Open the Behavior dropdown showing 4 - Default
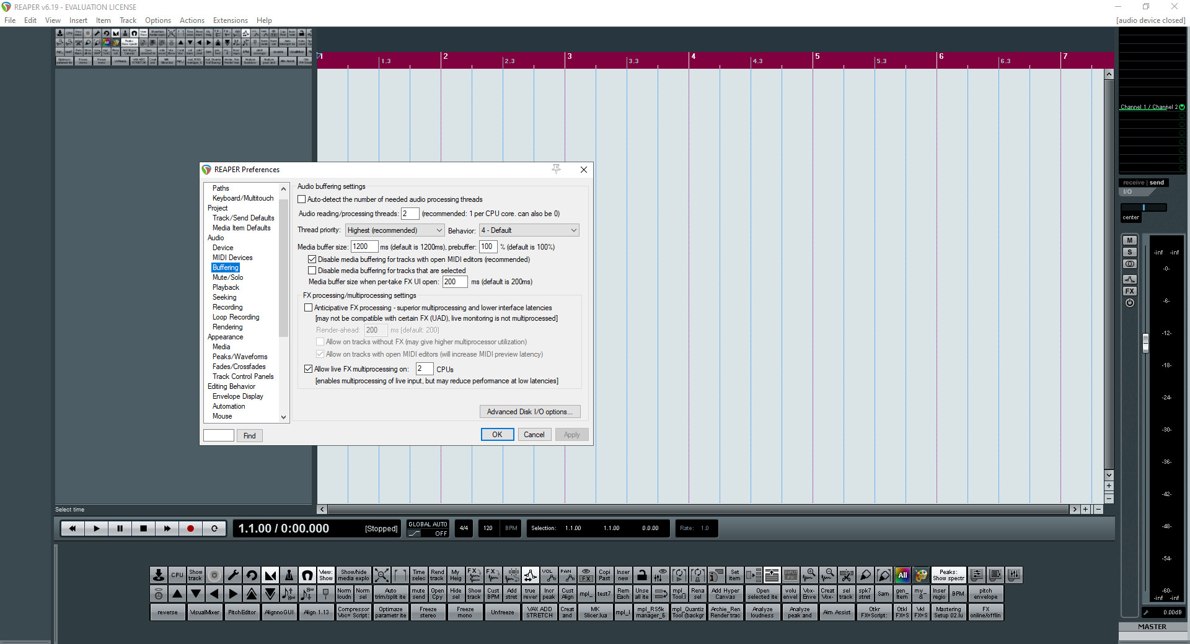Image resolution: width=1190 pixels, height=644 pixels. click(529, 230)
